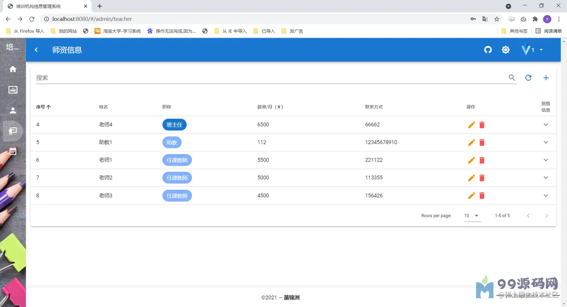Delete the 老师3 row with trash icon
The height and width of the screenshot is (307, 567).
point(482,196)
